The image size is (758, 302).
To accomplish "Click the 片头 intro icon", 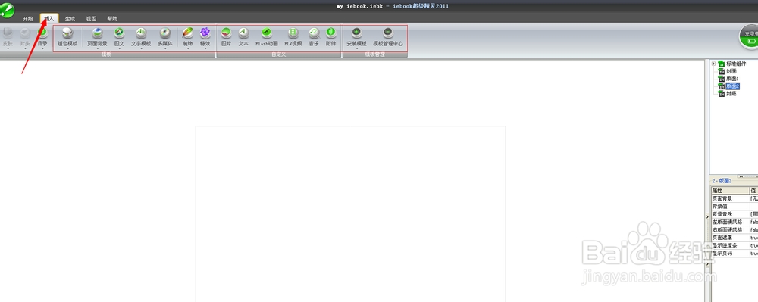I will point(25,33).
